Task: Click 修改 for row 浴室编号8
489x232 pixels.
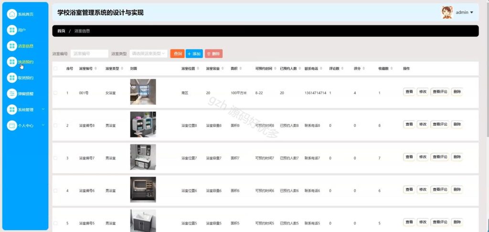Action: (423, 124)
